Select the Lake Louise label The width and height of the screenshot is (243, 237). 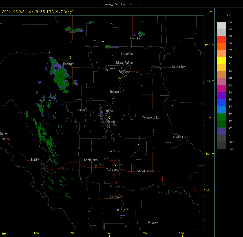[5, 136]
